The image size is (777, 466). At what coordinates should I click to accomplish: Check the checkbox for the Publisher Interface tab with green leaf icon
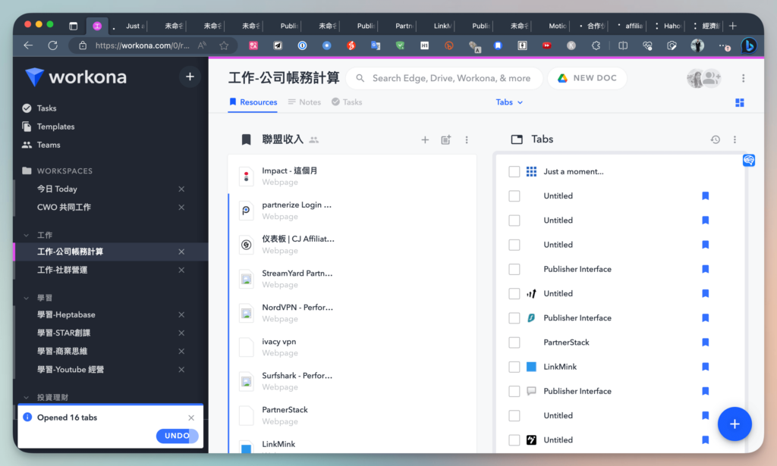[514, 318]
